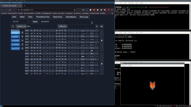Open the RaspberryPi bookmarks folder
191x107 pixels.
[x=47, y=13]
